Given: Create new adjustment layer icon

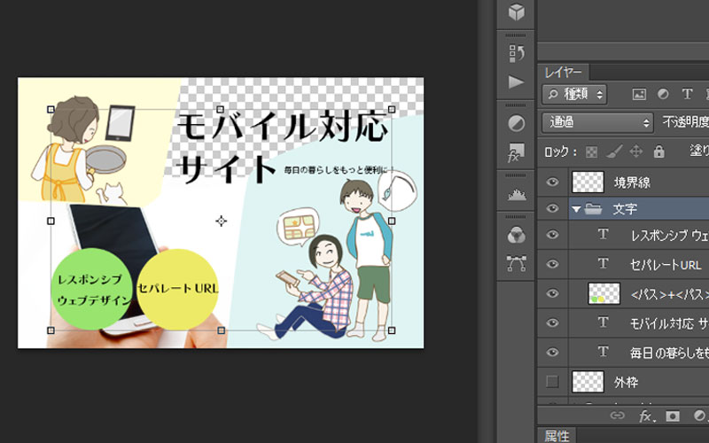Looking at the screenshot, I should (x=700, y=416).
